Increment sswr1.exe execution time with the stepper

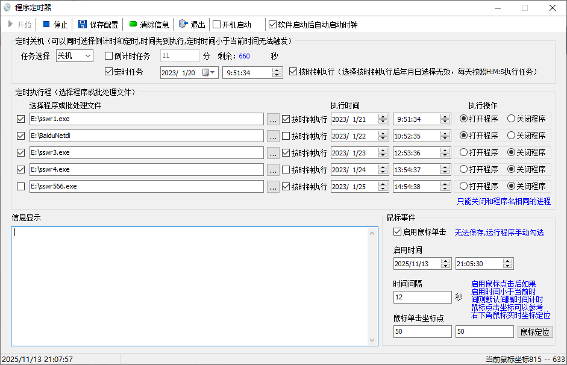pos(443,116)
